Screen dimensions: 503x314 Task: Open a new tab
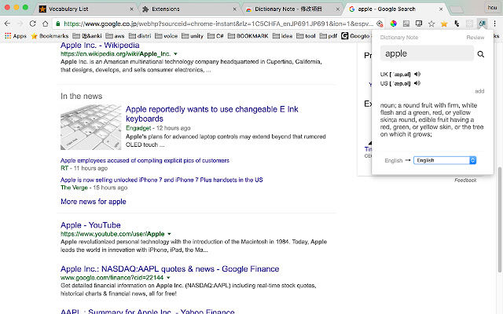click(x=457, y=9)
